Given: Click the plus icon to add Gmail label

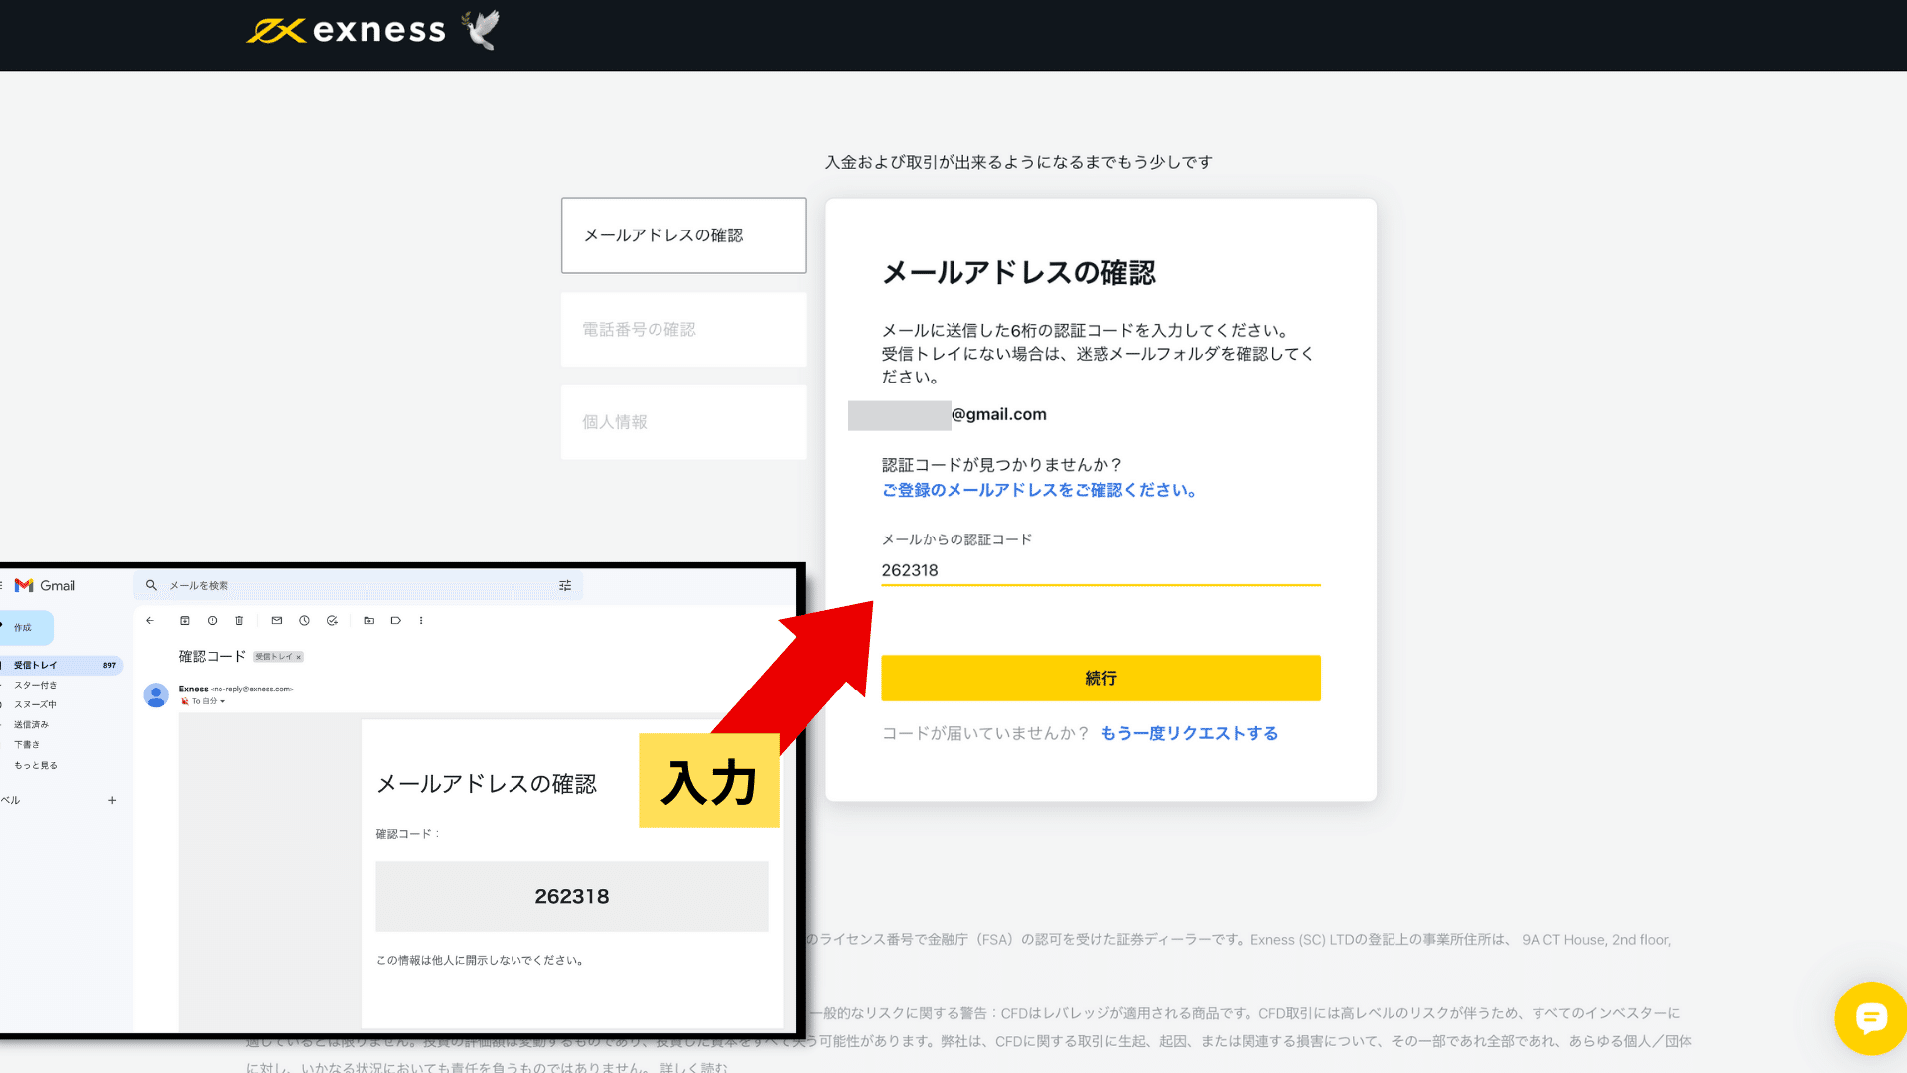Looking at the screenshot, I should point(112,801).
